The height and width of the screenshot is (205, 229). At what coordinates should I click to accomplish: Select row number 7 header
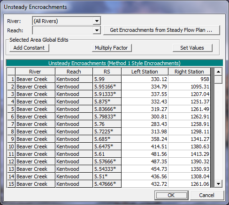point(11,124)
